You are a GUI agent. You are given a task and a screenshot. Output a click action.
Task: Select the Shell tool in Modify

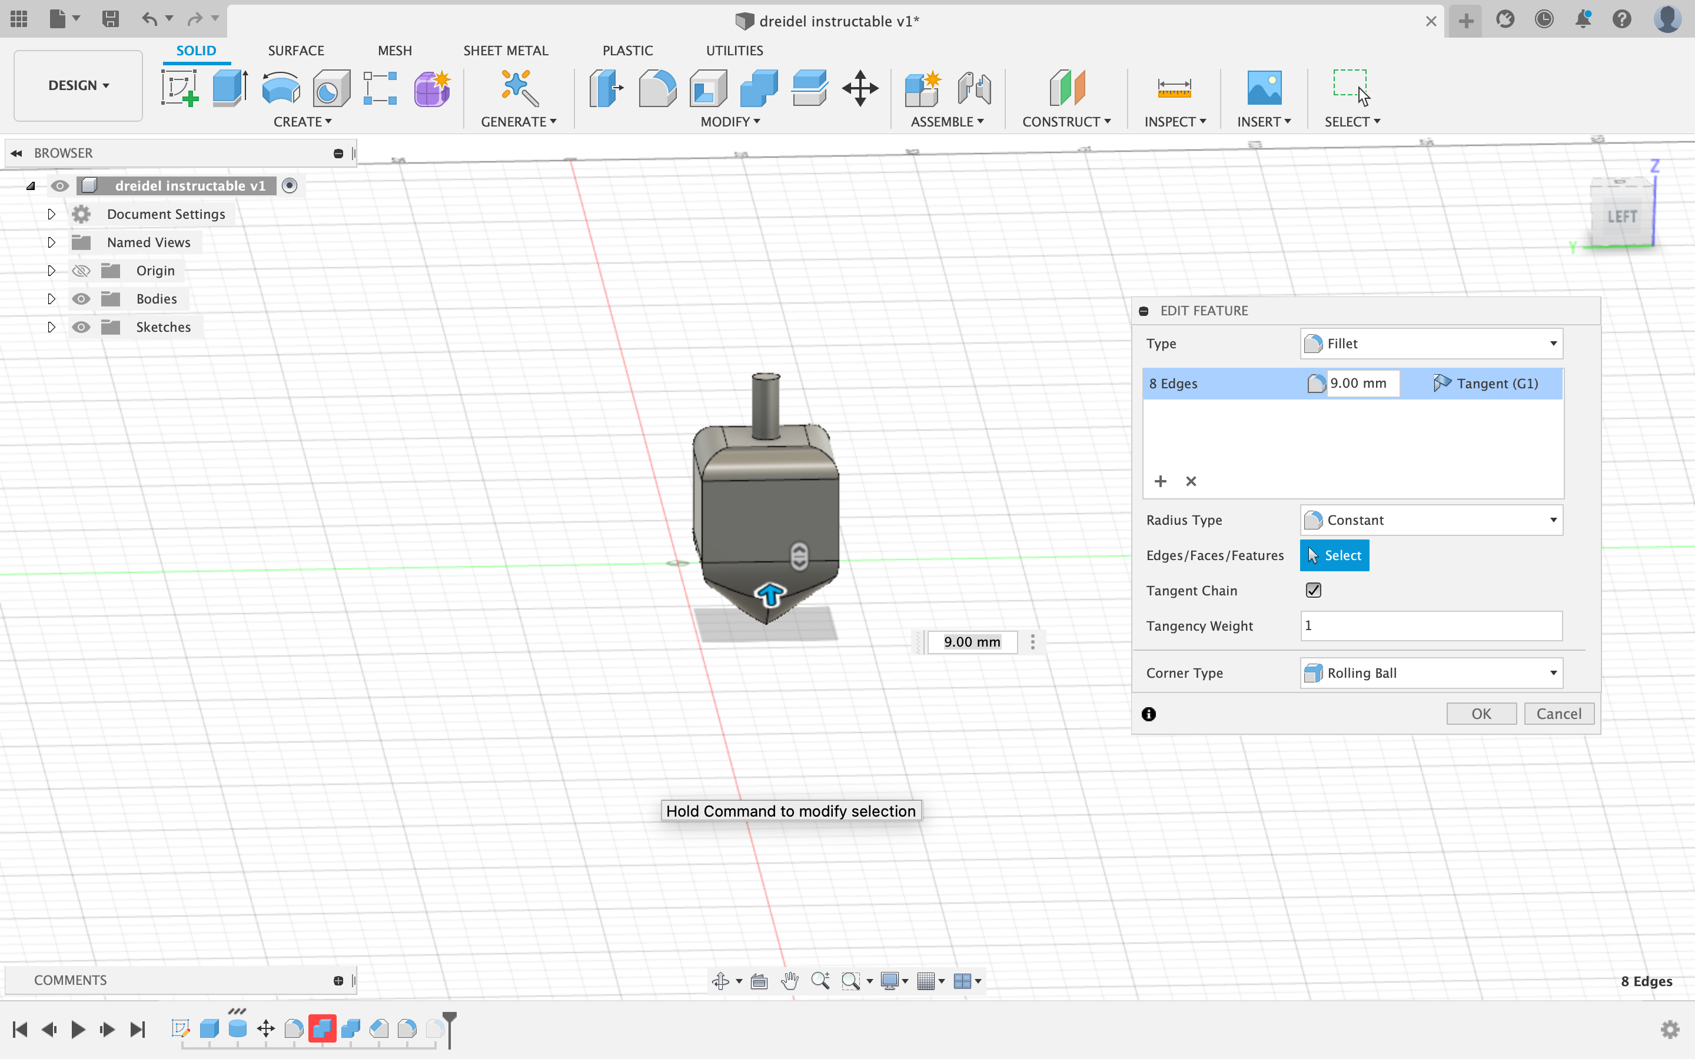(707, 88)
